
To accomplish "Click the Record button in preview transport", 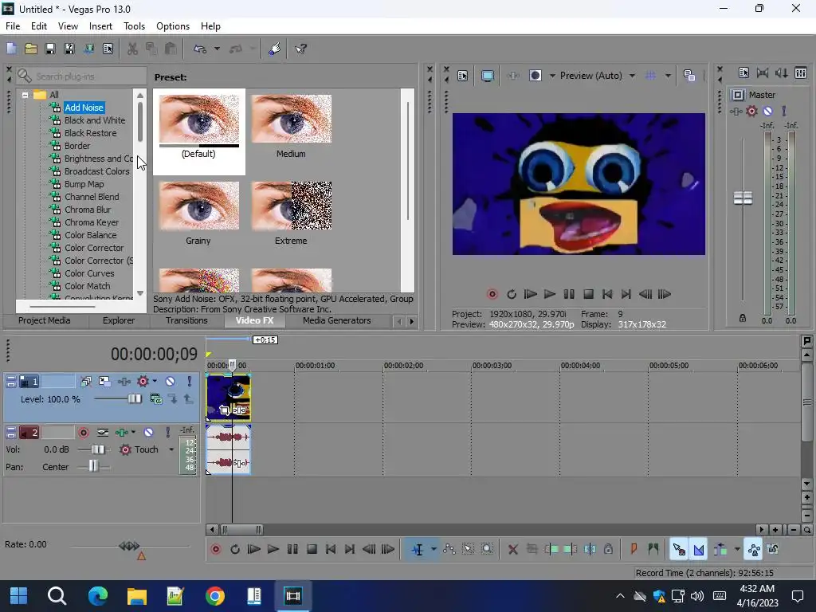I will [492, 294].
